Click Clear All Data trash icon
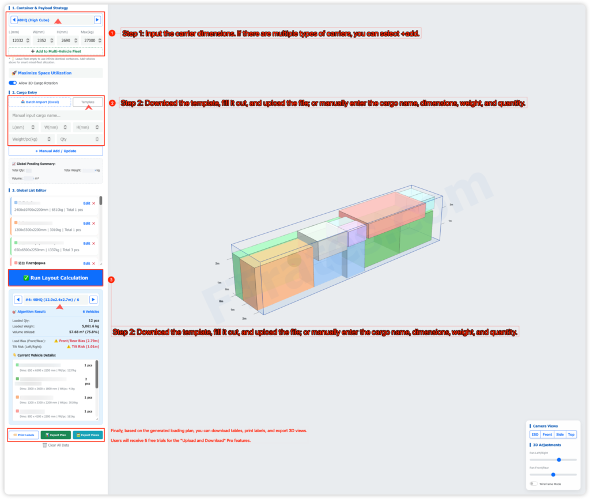This screenshot has height=499, width=590. (x=44, y=445)
